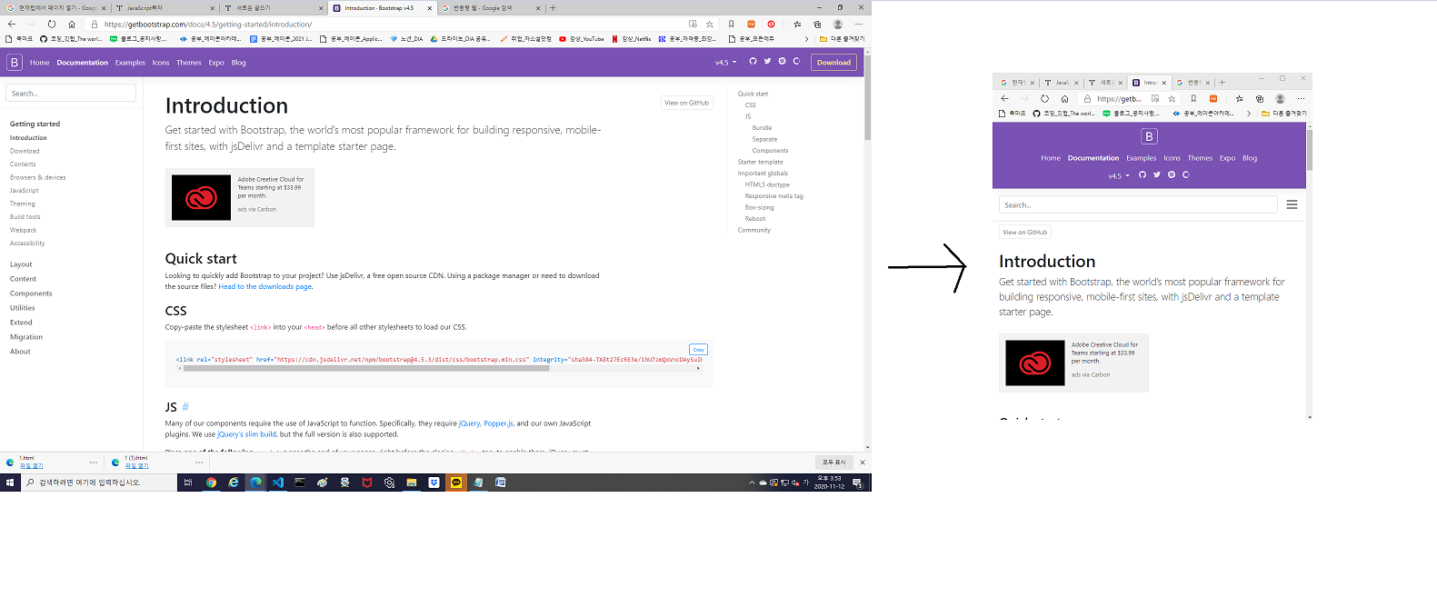Reload page in narrow browser window

(x=1044, y=98)
